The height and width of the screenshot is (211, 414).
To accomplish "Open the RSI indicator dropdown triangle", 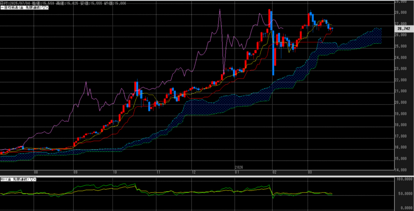I will pyautogui.click(x=31, y=179).
